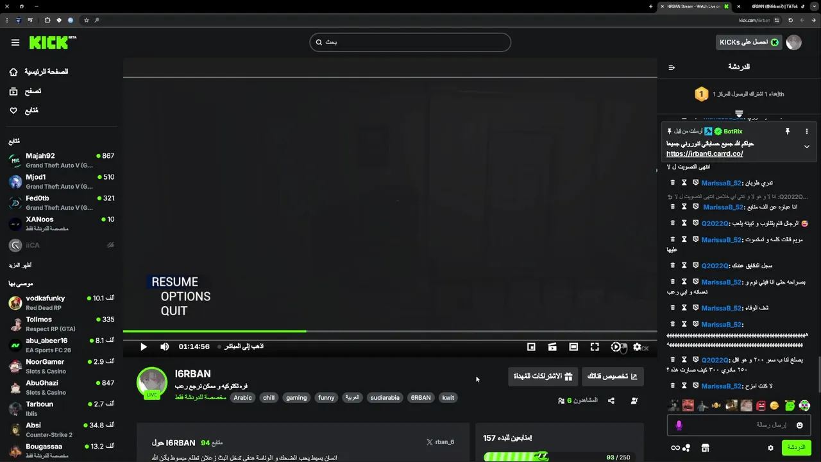This screenshot has width=821, height=462.
Task: Open I6RBAN streamer avatar
Action: pyautogui.click(x=152, y=382)
